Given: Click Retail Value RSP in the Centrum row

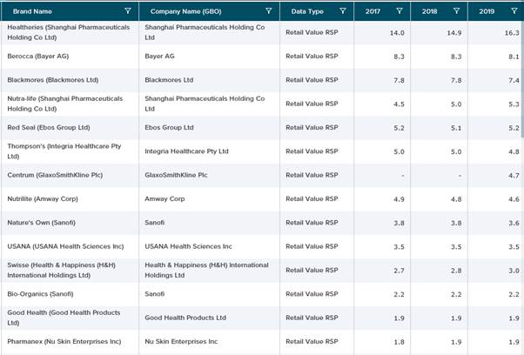Looking at the screenshot, I should tap(312, 175).
